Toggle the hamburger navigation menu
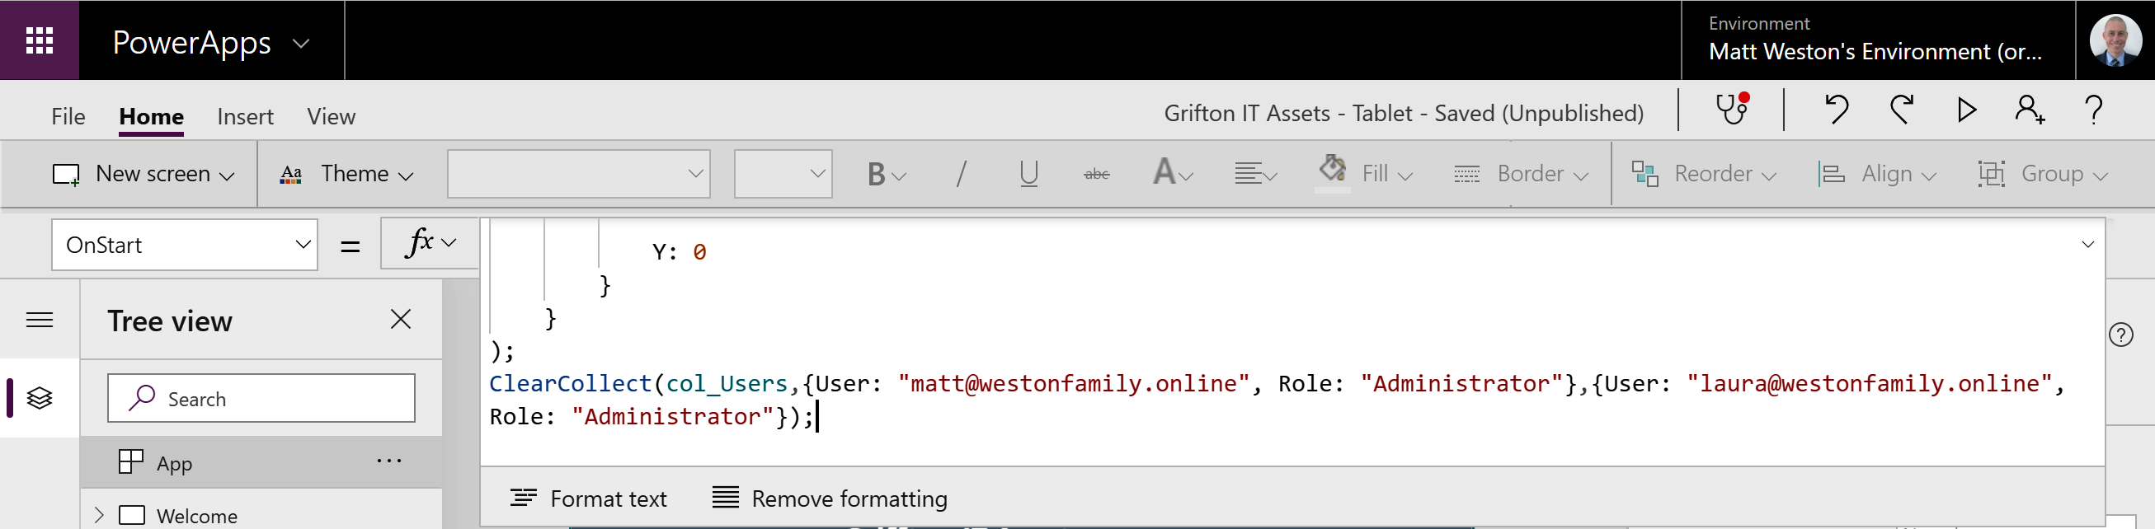The width and height of the screenshot is (2155, 529). coord(40,320)
